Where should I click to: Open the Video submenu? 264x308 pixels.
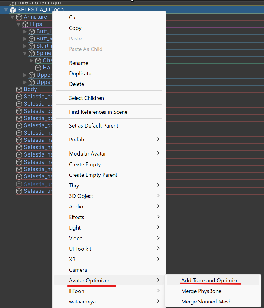[109, 238]
